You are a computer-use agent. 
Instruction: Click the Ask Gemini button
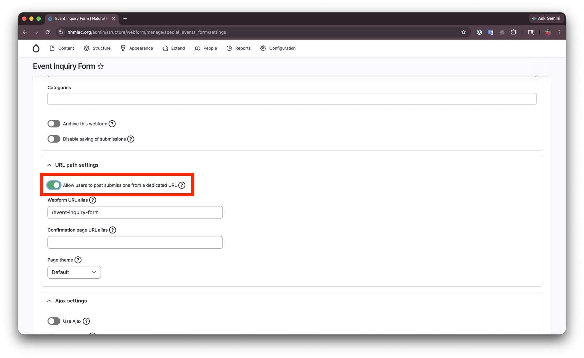(x=546, y=18)
